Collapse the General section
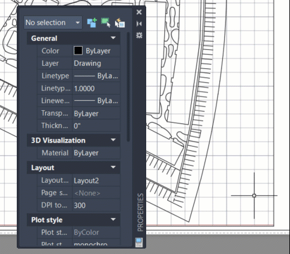This screenshot has height=254, width=290. [113, 38]
